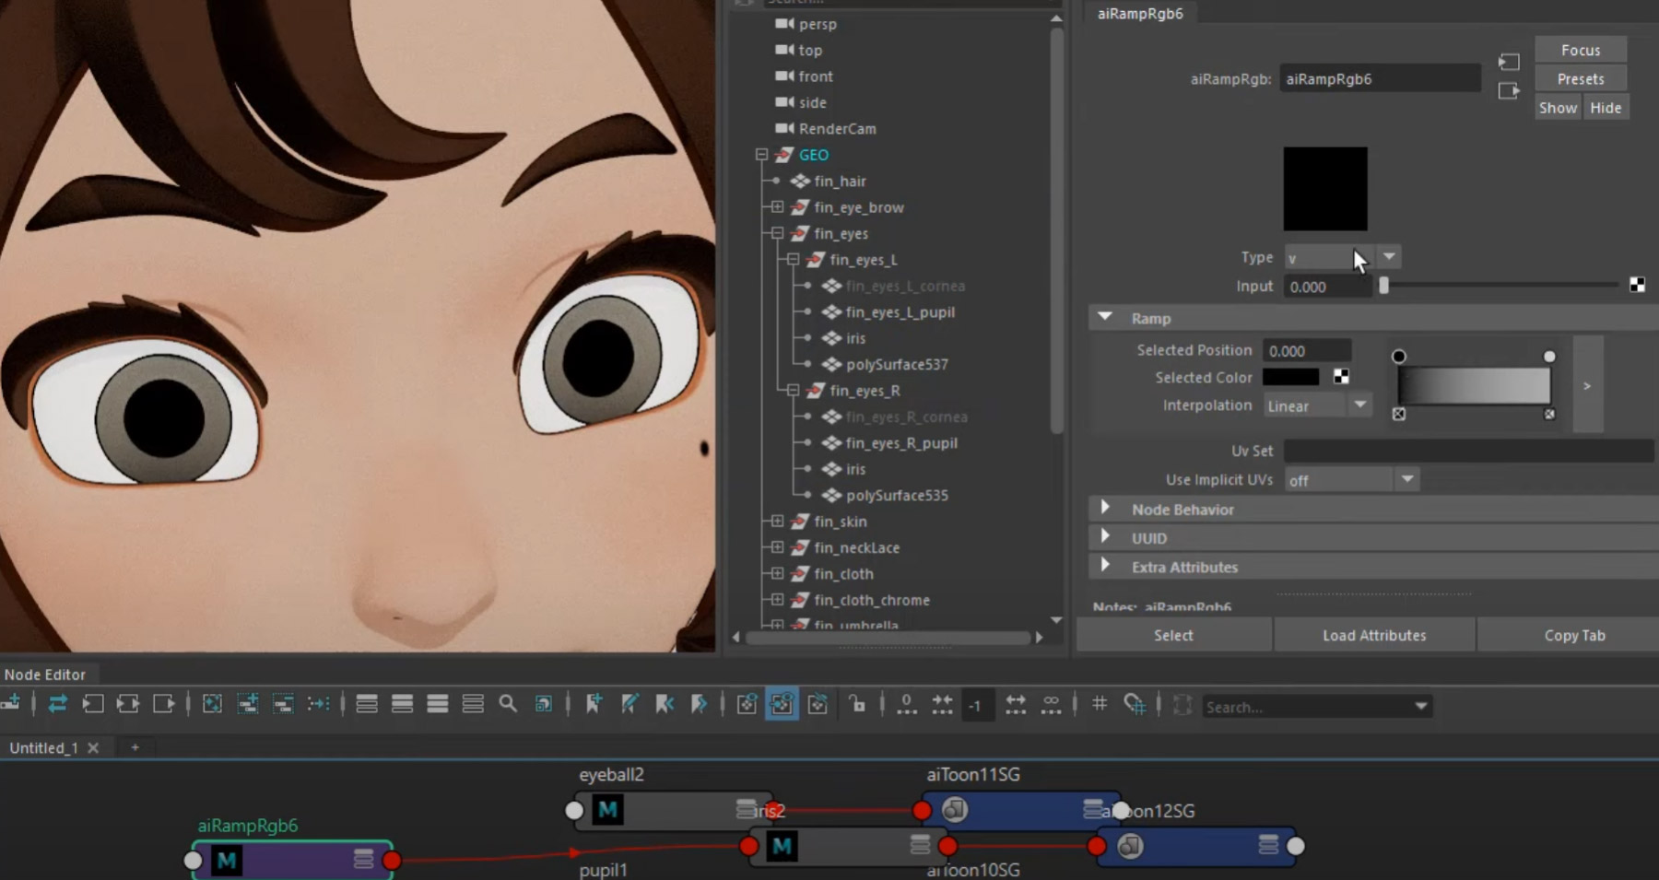
Task: Toggle the connection lock icon
Action: (857, 705)
